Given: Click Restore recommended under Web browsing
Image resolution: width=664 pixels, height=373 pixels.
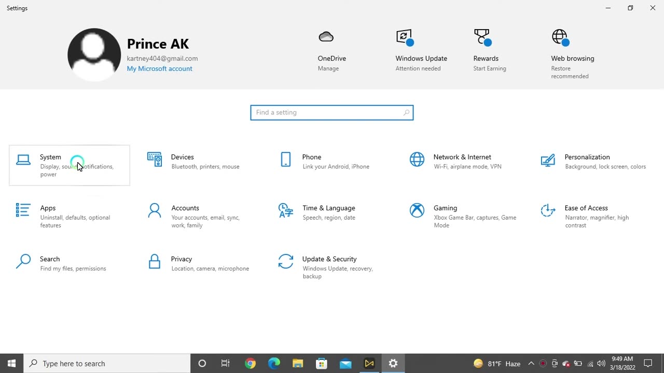Looking at the screenshot, I should (x=570, y=72).
